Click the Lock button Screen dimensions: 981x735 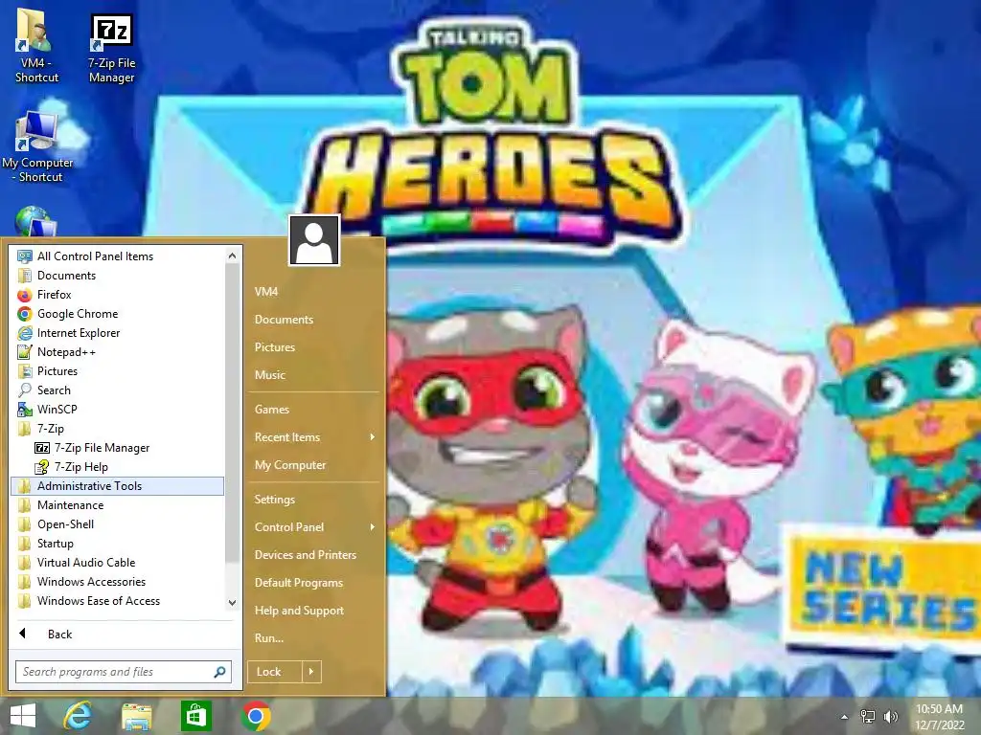click(x=275, y=672)
